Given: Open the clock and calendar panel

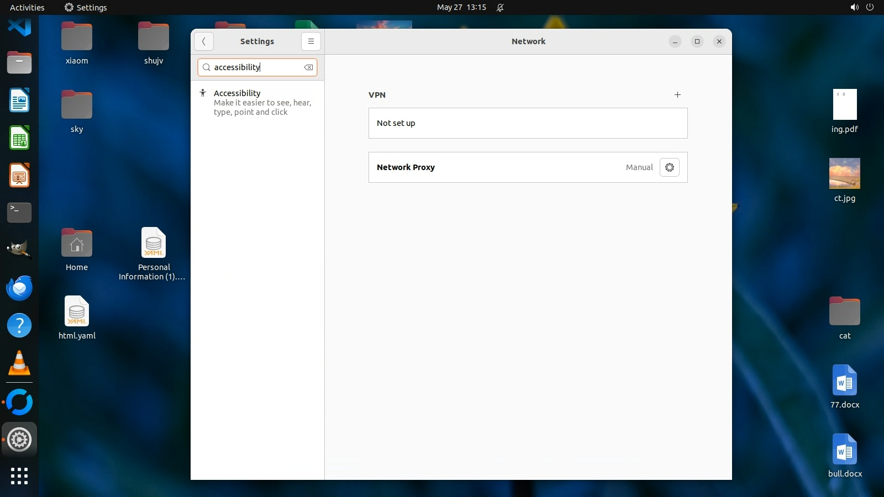Looking at the screenshot, I should [x=461, y=7].
